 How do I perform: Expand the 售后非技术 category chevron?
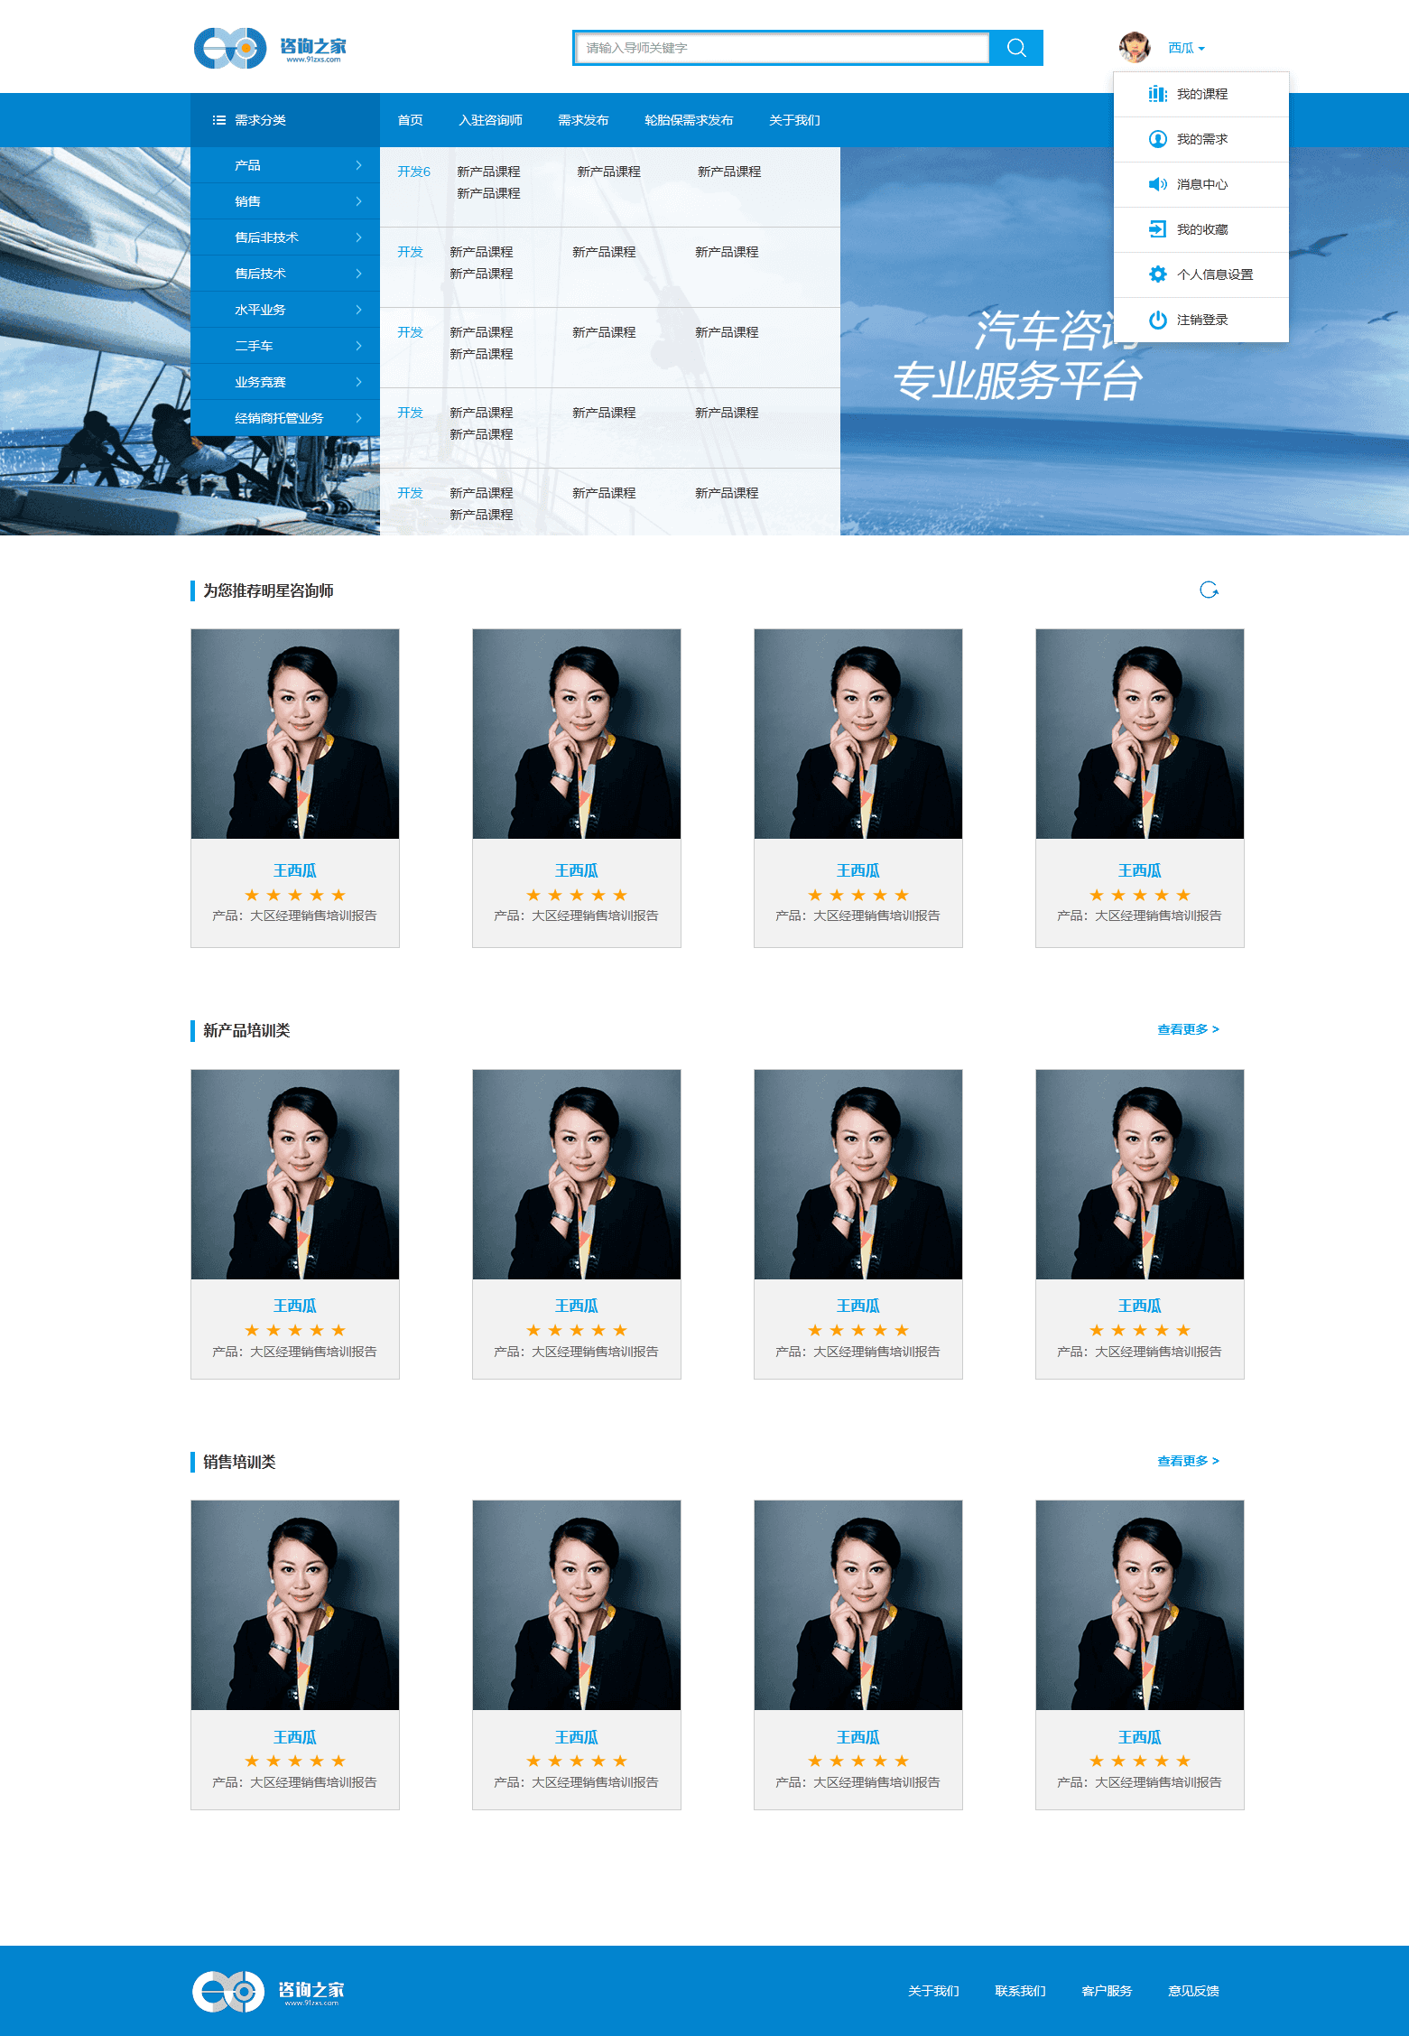(x=358, y=237)
